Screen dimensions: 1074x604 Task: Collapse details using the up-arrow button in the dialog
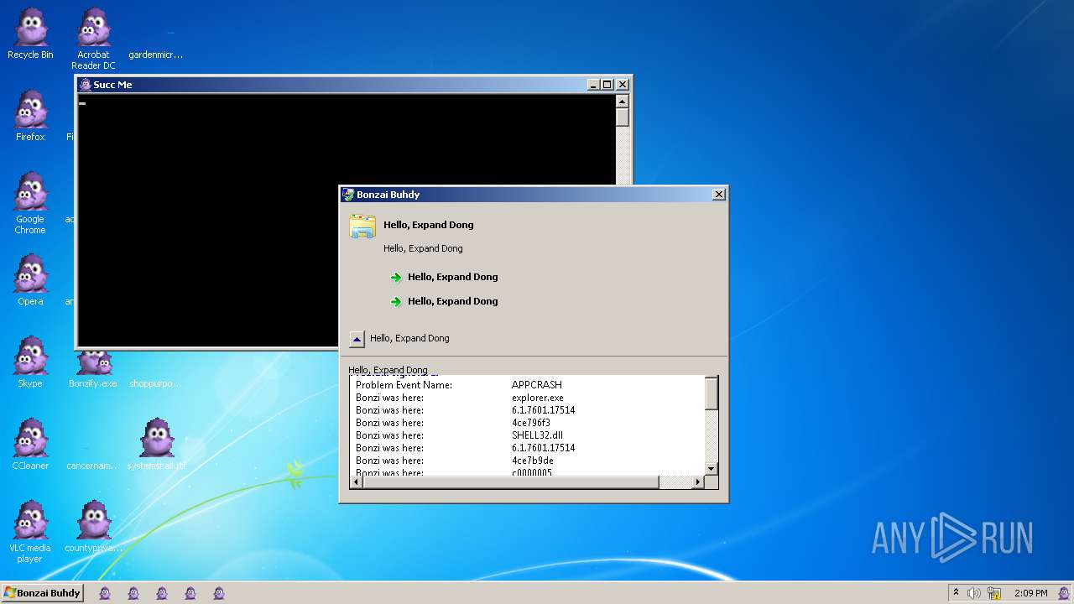click(x=357, y=339)
